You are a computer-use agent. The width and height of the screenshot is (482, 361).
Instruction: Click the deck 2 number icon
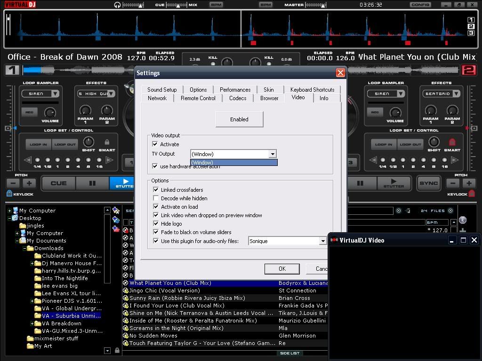(x=469, y=71)
